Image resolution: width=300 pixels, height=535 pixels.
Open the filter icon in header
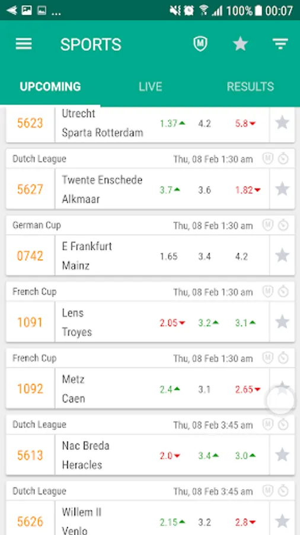tap(280, 44)
